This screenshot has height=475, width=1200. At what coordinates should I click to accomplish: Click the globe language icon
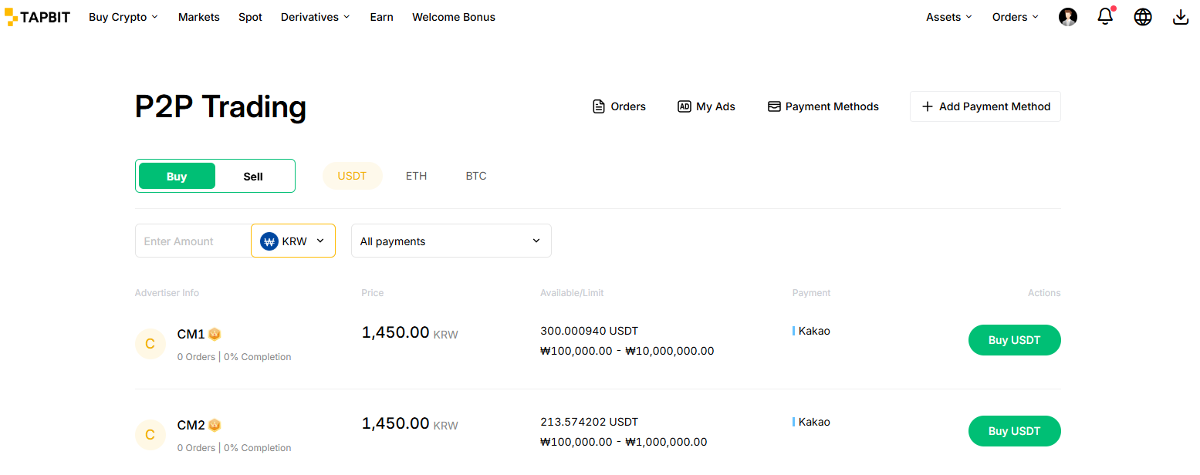point(1142,17)
